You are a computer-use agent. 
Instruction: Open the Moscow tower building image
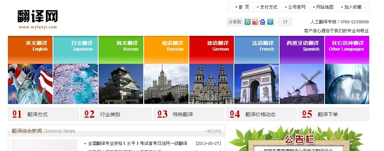166,84
